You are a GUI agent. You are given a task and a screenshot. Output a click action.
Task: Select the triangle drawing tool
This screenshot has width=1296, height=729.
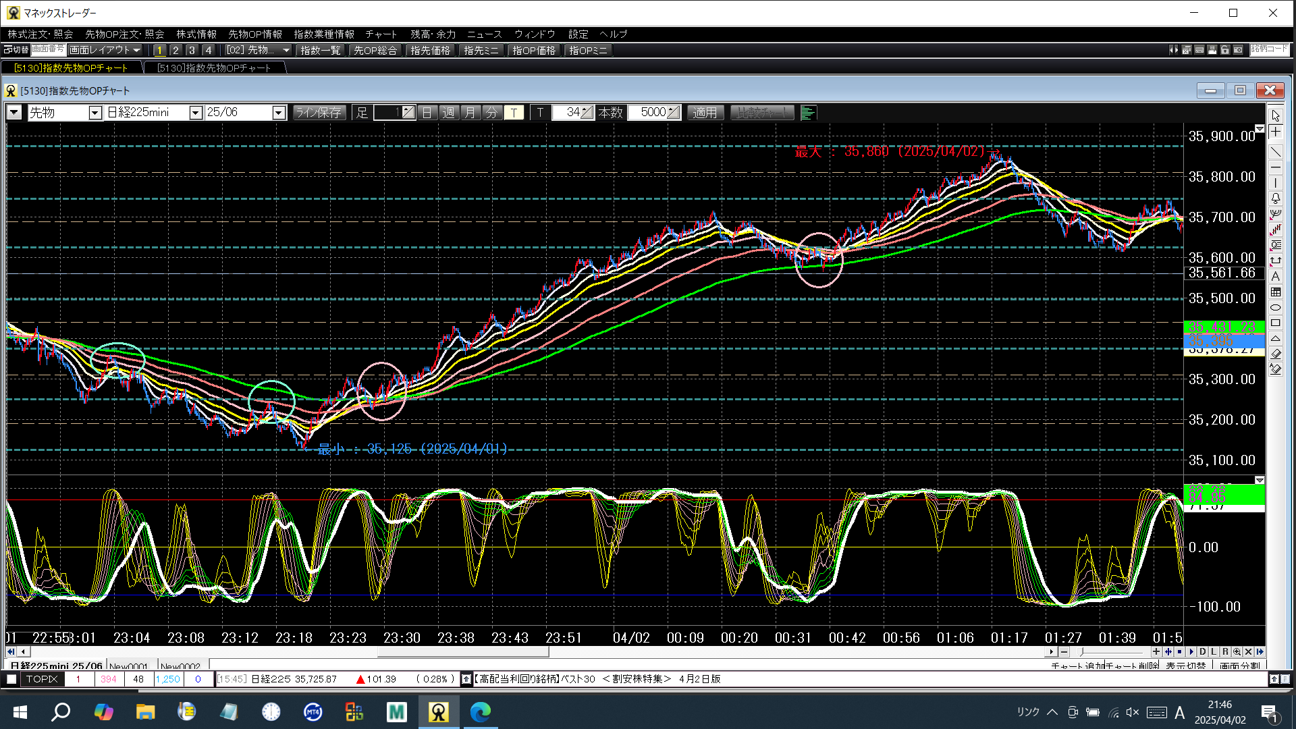pyautogui.click(x=1275, y=338)
